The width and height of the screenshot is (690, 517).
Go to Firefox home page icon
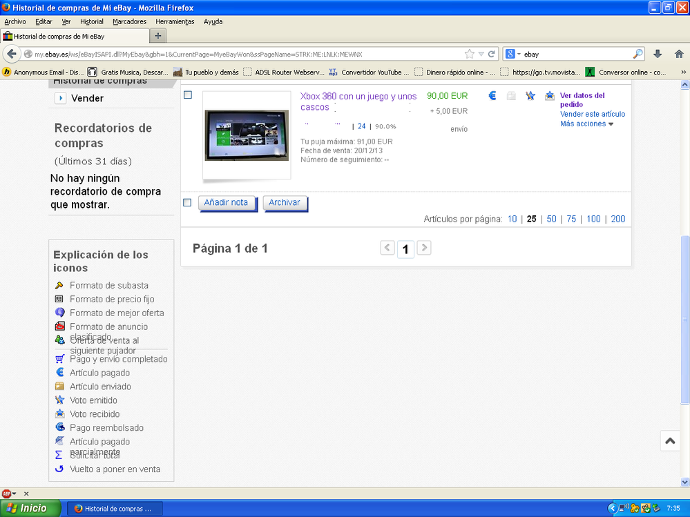[679, 54]
